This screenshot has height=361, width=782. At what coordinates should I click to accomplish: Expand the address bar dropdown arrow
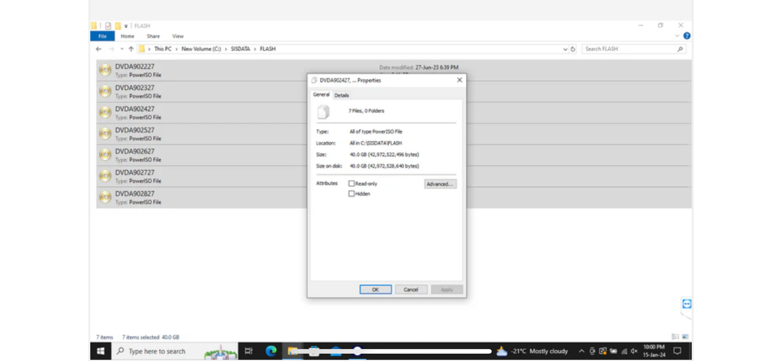tap(565, 48)
